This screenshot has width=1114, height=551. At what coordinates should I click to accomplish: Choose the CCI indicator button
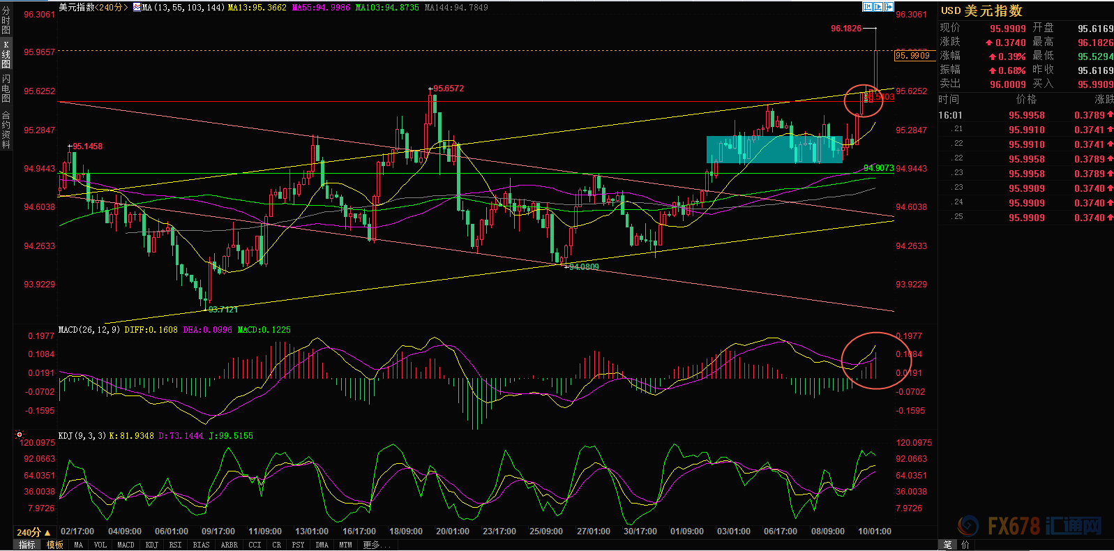tap(255, 545)
